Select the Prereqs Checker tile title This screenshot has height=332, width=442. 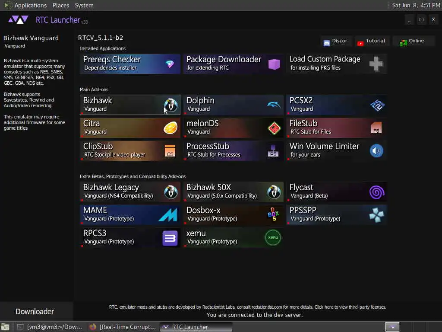[112, 60]
